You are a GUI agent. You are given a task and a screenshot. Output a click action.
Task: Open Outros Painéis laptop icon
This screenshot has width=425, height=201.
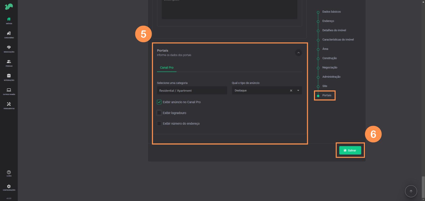pos(9,91)
